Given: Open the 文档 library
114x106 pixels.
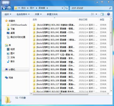Looking at the screenshot, I should (11, 57).
